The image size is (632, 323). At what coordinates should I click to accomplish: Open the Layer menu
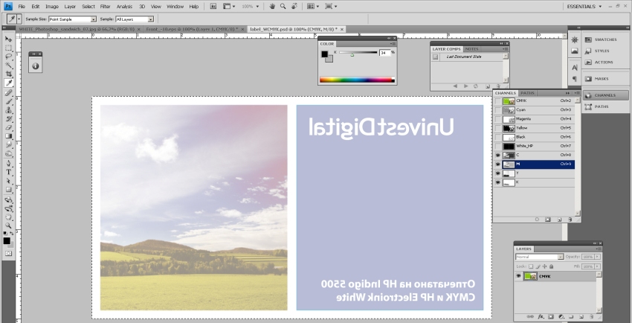click(70, 7)
